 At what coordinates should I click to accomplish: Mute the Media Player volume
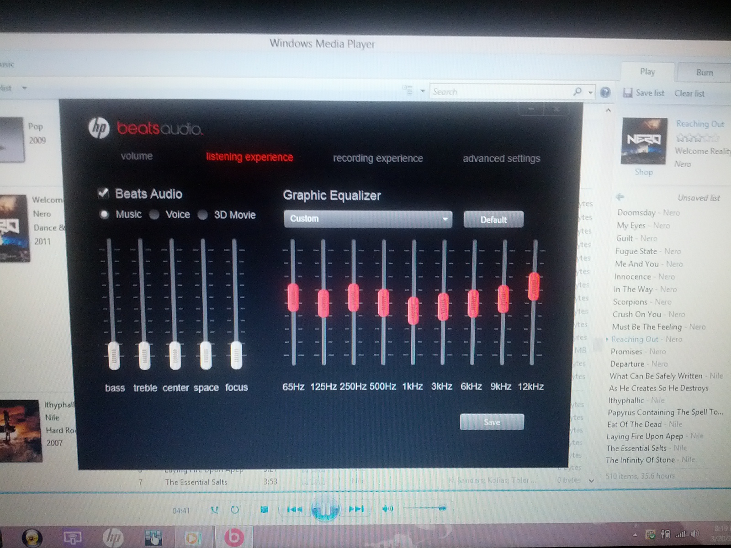point(387,508)
